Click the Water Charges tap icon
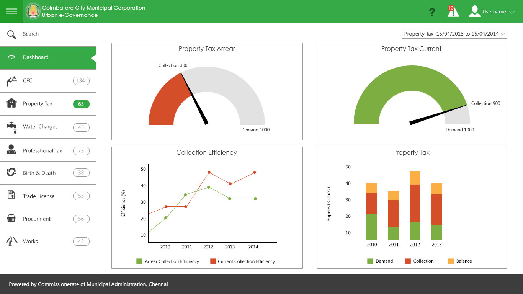The image size is (523, 294). pyautogui.click(x=11, y=127)
